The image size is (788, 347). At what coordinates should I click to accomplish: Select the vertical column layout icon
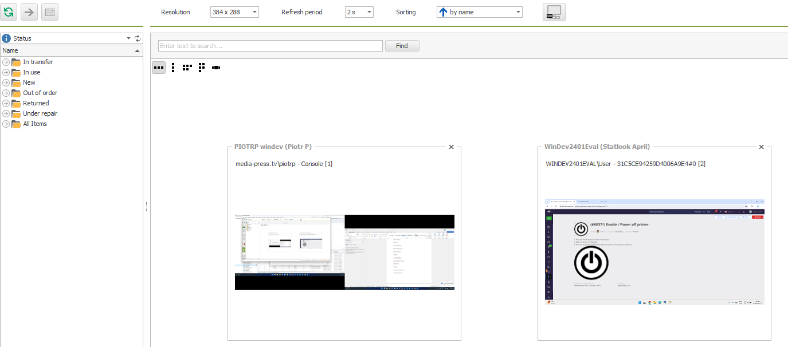[173, 68]
